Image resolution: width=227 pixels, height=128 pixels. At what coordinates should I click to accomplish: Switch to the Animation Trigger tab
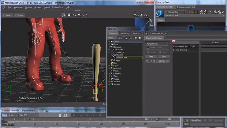coord(159,33)
